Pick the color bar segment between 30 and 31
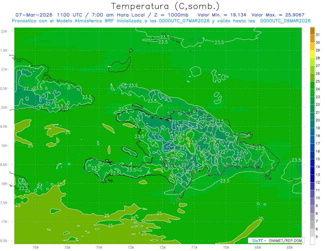The height and width of the screenshot is (251, 325). 312,38
